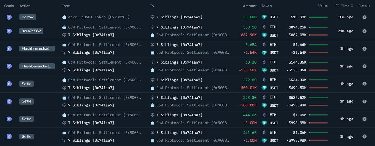This screenshot has height=146, width=375.
Task: Open details icon for the 444.06 ETH settle row
Action: coord(364,119)
